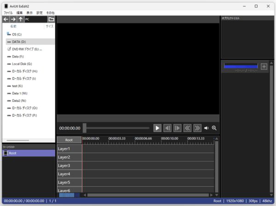The width and height of the screenshot is (276, 206).
Task: Click the file browser horizontal scrollbar
Action: [18, 140]
